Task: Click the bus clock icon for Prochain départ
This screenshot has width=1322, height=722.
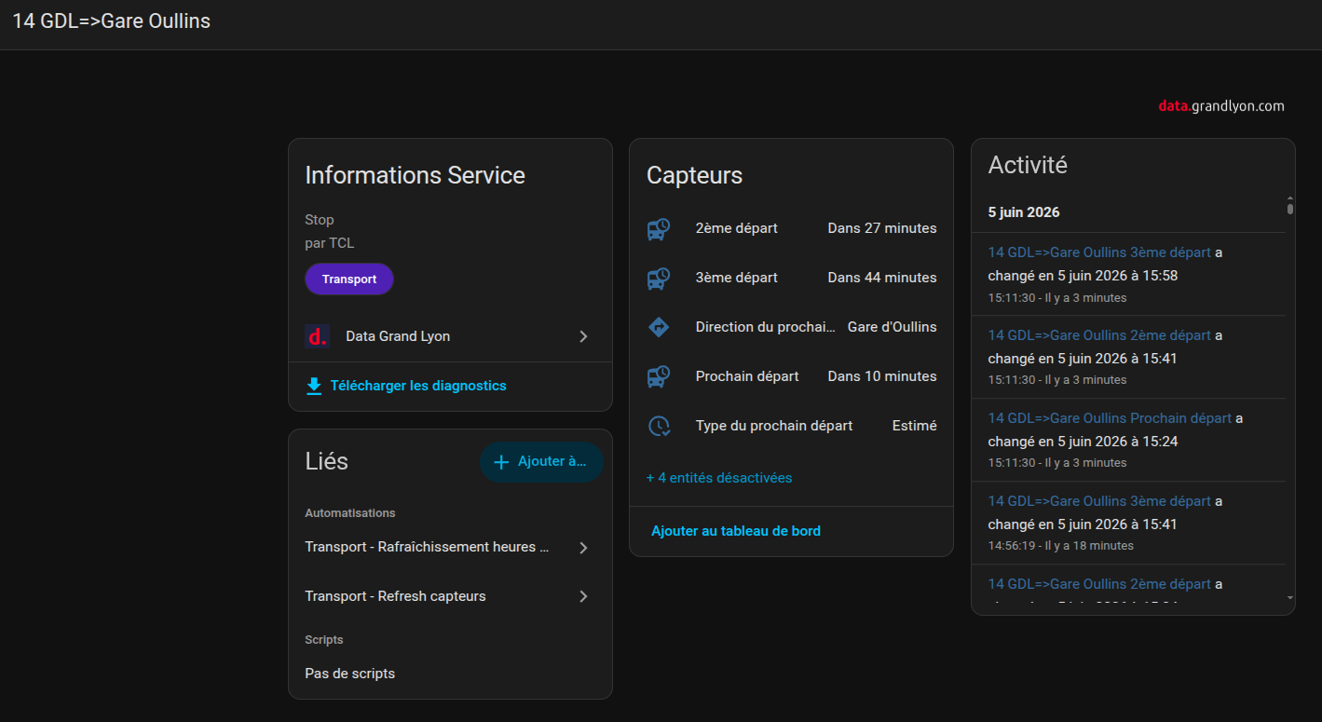Action: [659, 376]
